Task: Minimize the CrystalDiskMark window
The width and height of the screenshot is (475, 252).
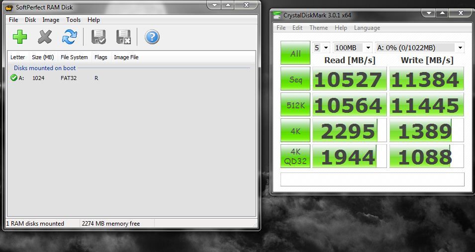Action: pos(429,13)
